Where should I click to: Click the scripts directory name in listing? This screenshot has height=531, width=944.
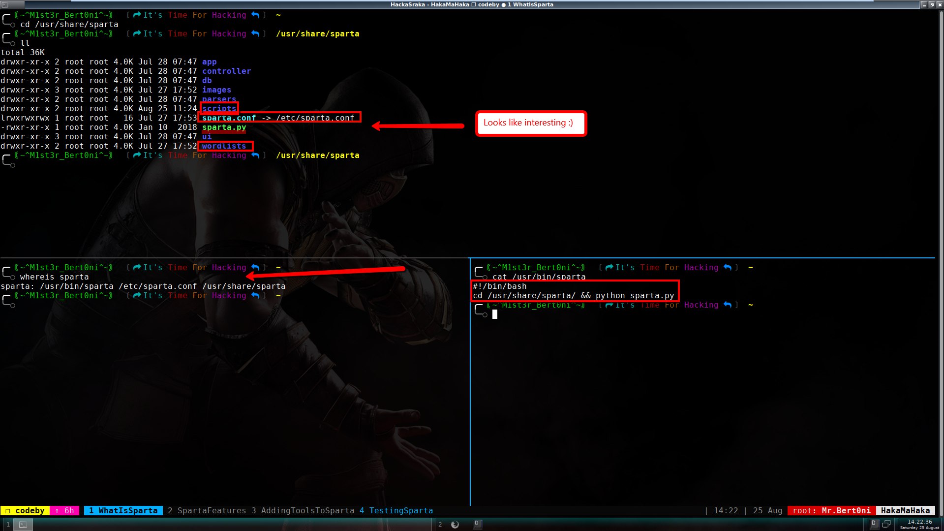point(219,108)
